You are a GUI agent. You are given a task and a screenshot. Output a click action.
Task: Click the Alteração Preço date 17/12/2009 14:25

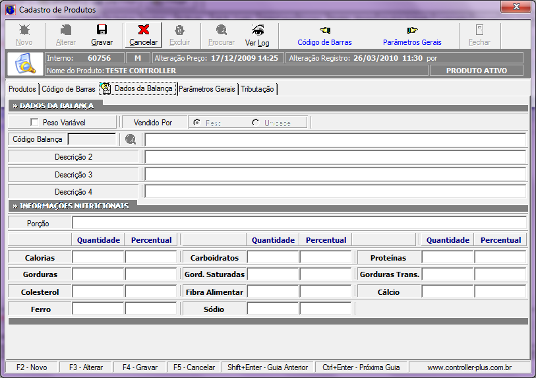point(245,58)
